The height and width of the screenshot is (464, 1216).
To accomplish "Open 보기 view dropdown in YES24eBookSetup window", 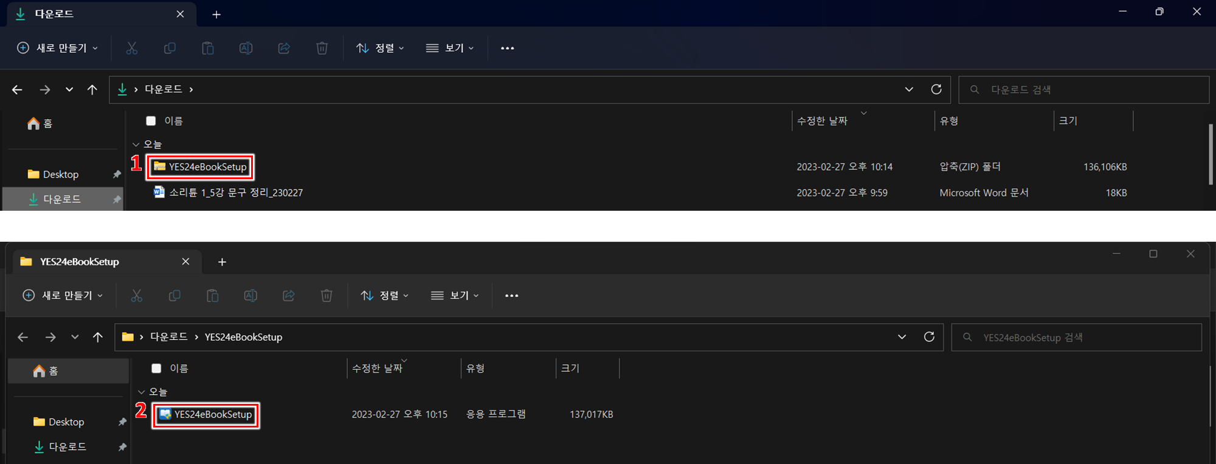I will 455,296.
